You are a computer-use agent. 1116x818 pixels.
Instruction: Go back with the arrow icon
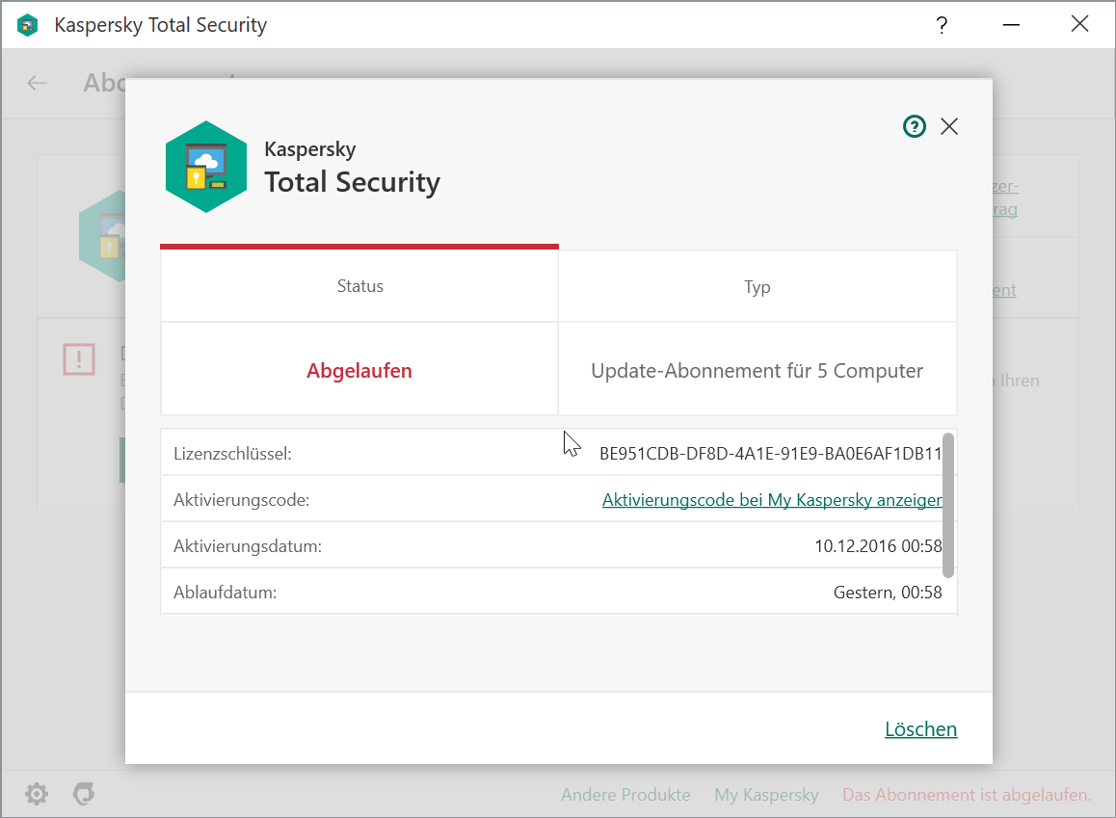pos(37,83)
